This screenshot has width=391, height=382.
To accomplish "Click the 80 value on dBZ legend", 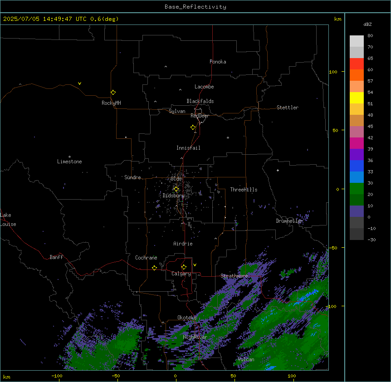I will [370, 36].
